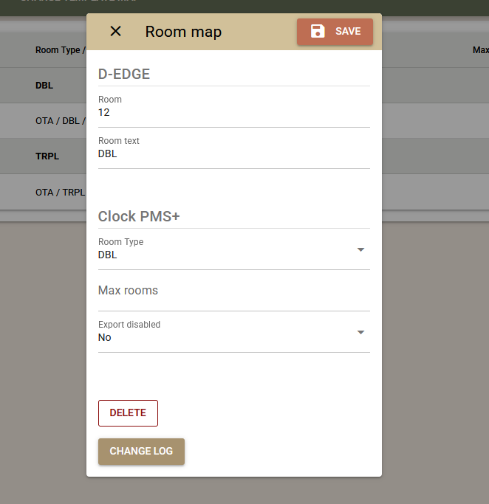Click the DELETE button
This screenshot has width=489, height=504.
pos(128,413)
